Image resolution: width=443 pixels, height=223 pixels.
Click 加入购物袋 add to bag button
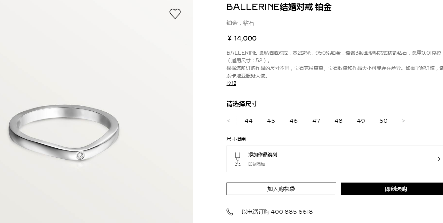click(281, 189)
